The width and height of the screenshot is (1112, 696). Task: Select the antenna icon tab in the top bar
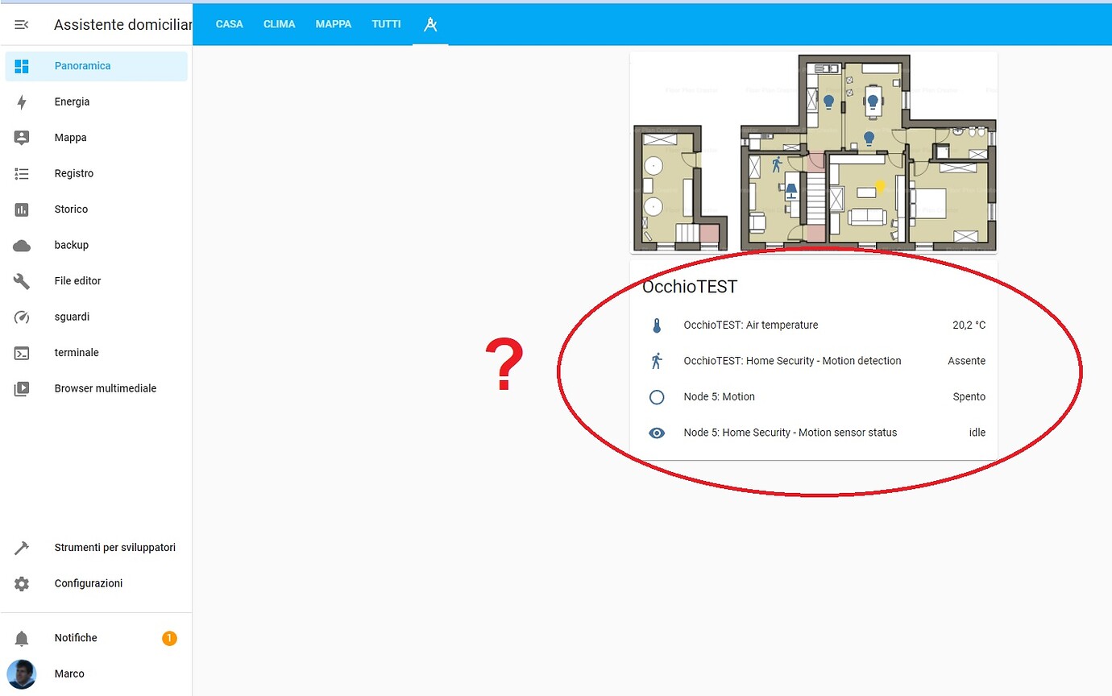(429, 24)
